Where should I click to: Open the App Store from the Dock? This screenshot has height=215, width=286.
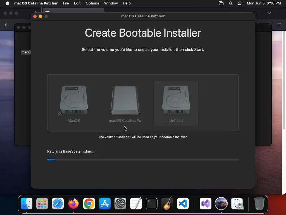coord(105,204)
